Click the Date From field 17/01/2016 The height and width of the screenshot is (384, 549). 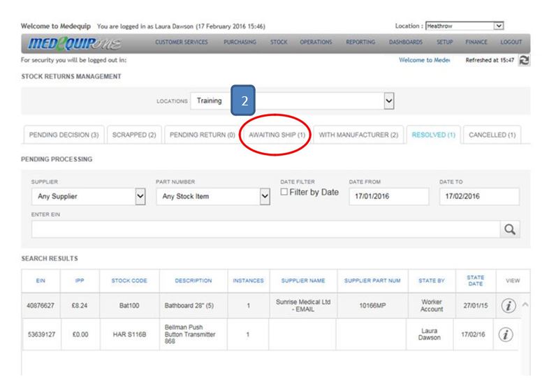pos(388,196)
